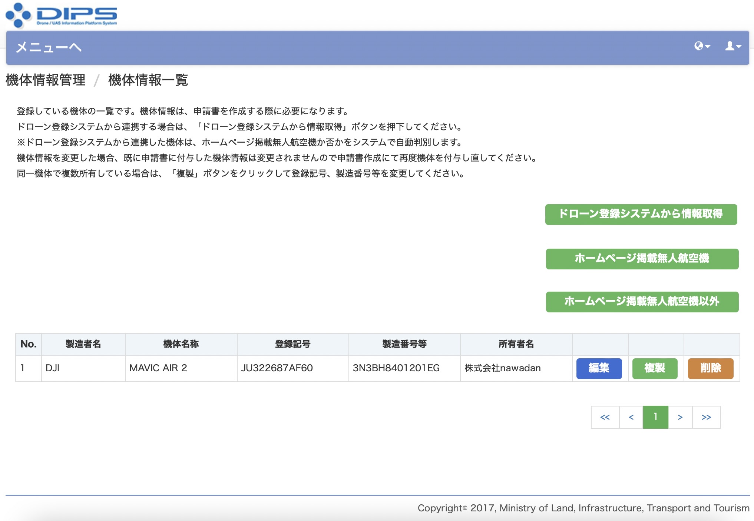Click ホームページ掲載無人航空機以外 button
754x521 pixels.
642,302
